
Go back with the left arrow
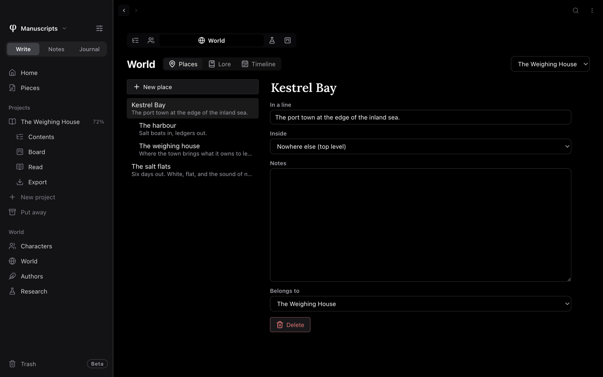tap(124, 11)
